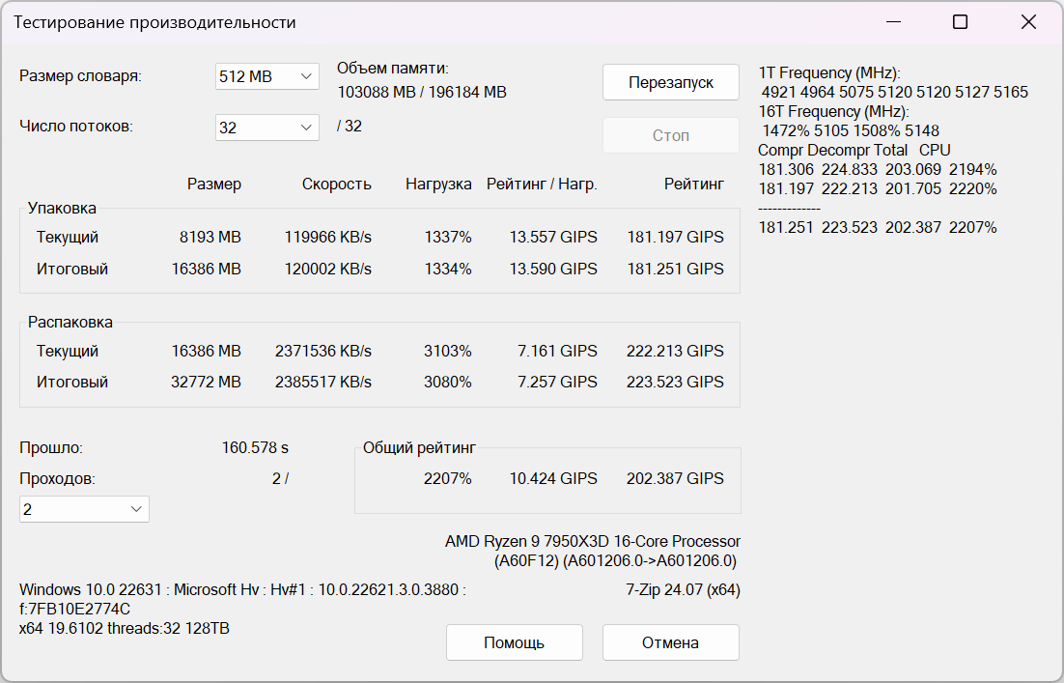Click the Распаковка group label
The width and height of the screenshot is (1064, 683).
click(70, 322)
